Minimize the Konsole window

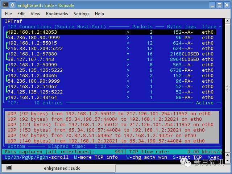click(212, 5)
